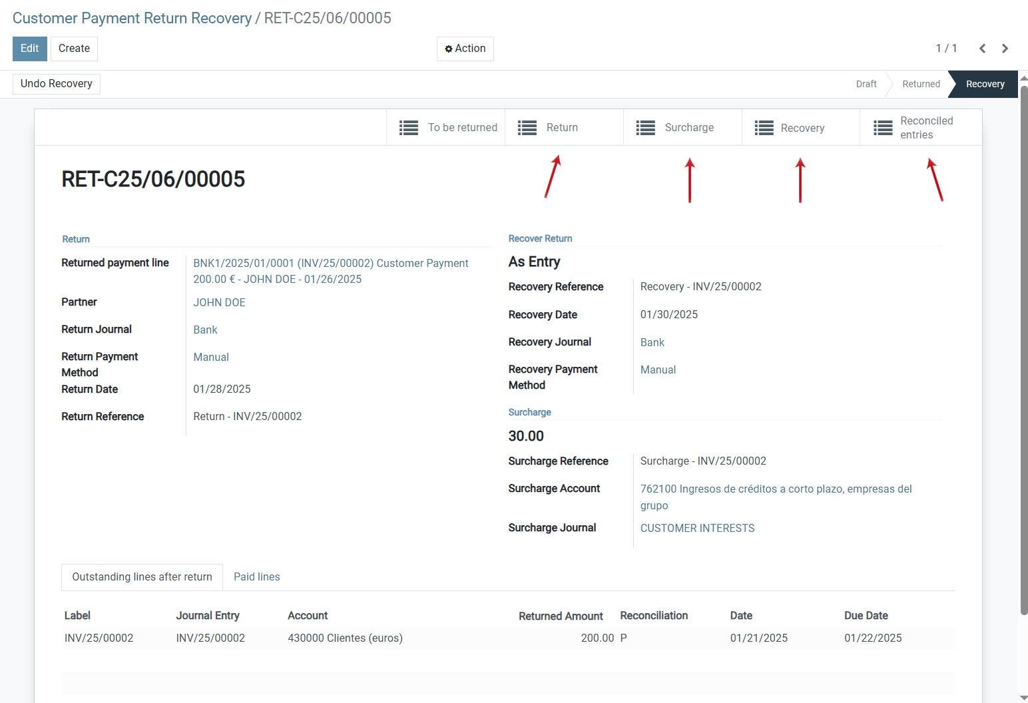Go to next record with right arrow

click(1005, 48)
